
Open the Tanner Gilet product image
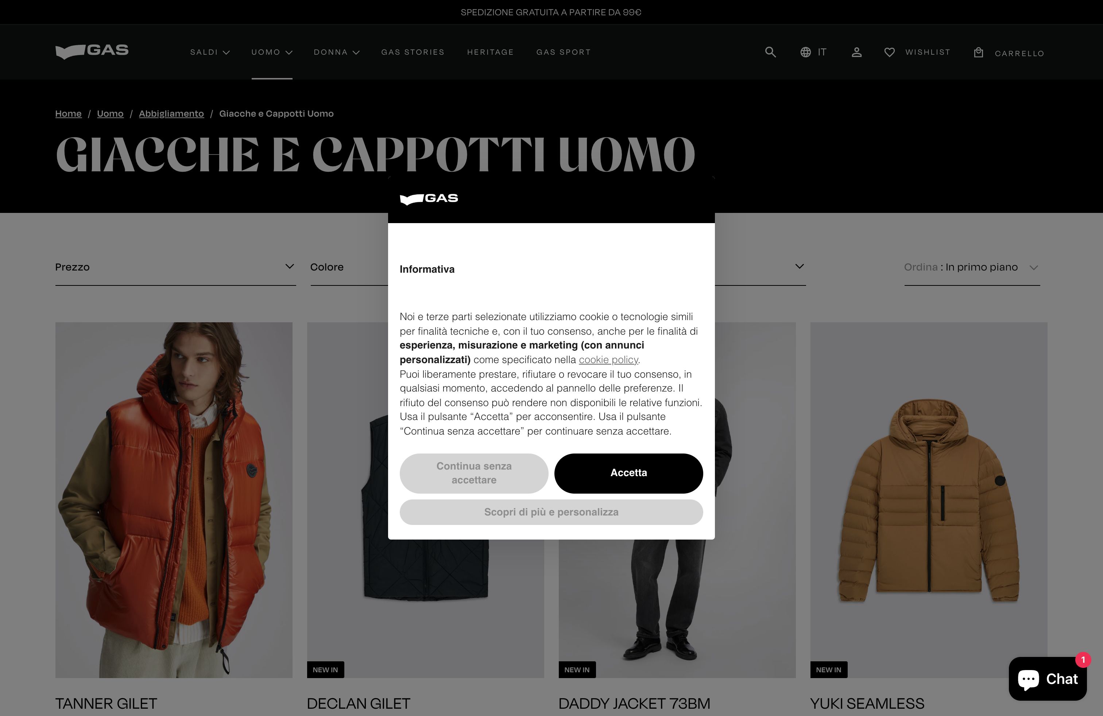pos(174,500)
